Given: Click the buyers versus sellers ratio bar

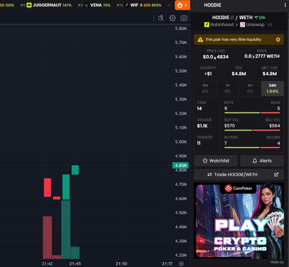Looking at the screenshot, I should tap(252, 148).
